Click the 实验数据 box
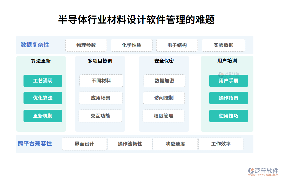Image resolution: width=281 pixels, height=179 pixels. 223,45
